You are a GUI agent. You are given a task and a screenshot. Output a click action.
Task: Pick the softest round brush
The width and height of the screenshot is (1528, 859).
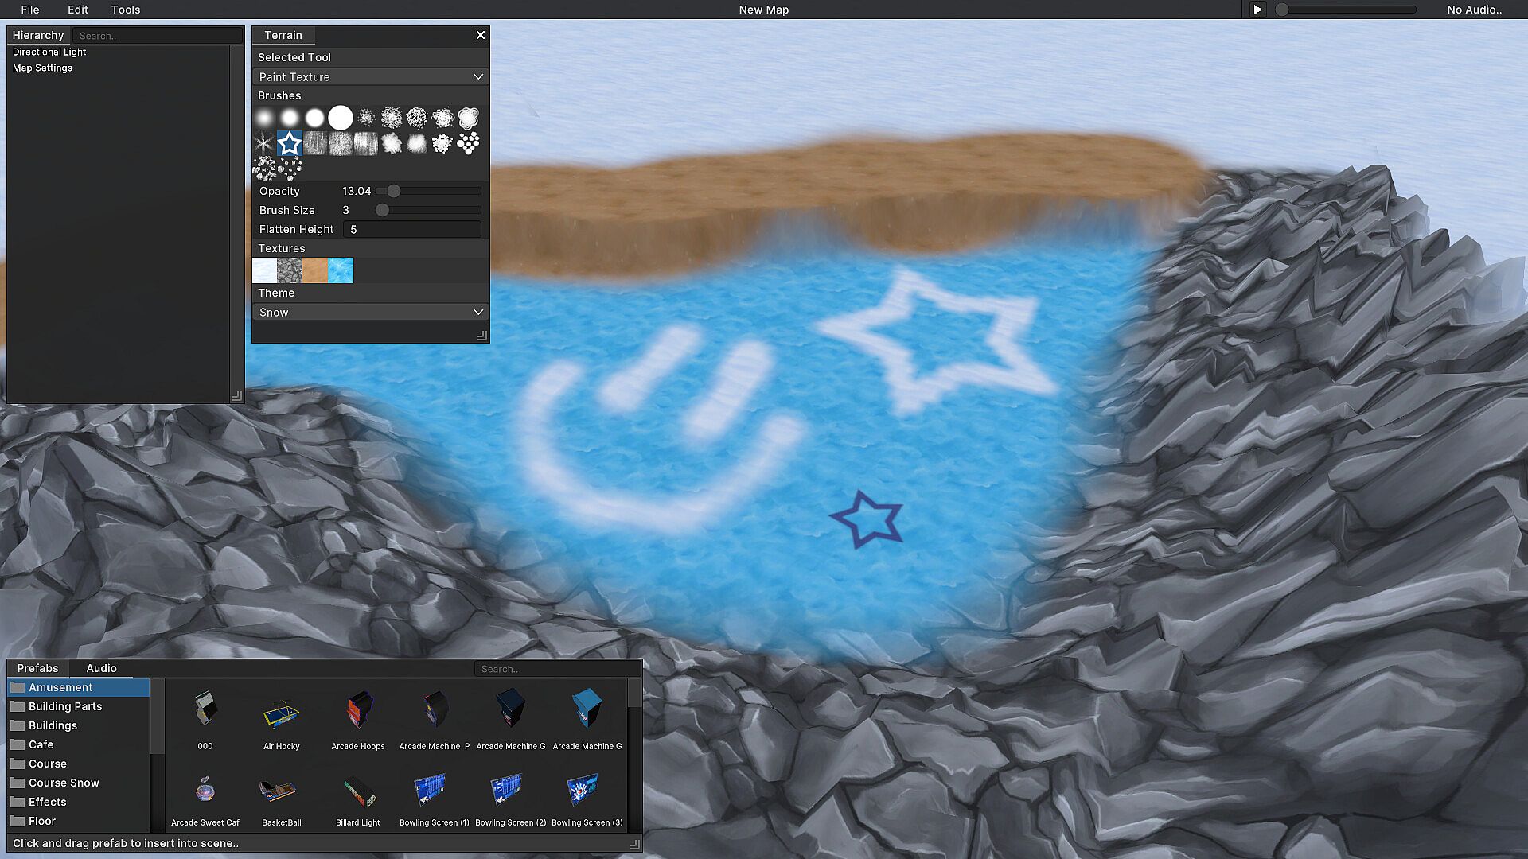tap(264, 118)
